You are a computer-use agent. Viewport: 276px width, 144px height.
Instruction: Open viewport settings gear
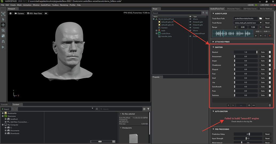(x=11, y=13)
